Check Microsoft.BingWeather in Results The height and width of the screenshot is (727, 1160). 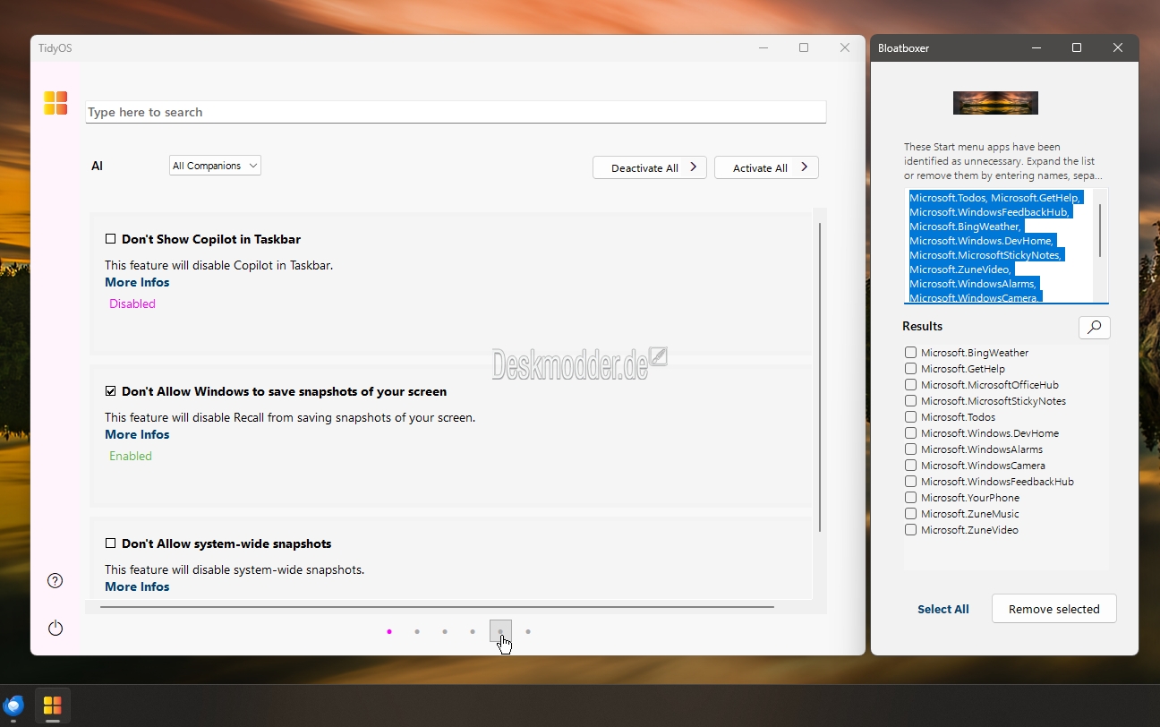[910, 353]
